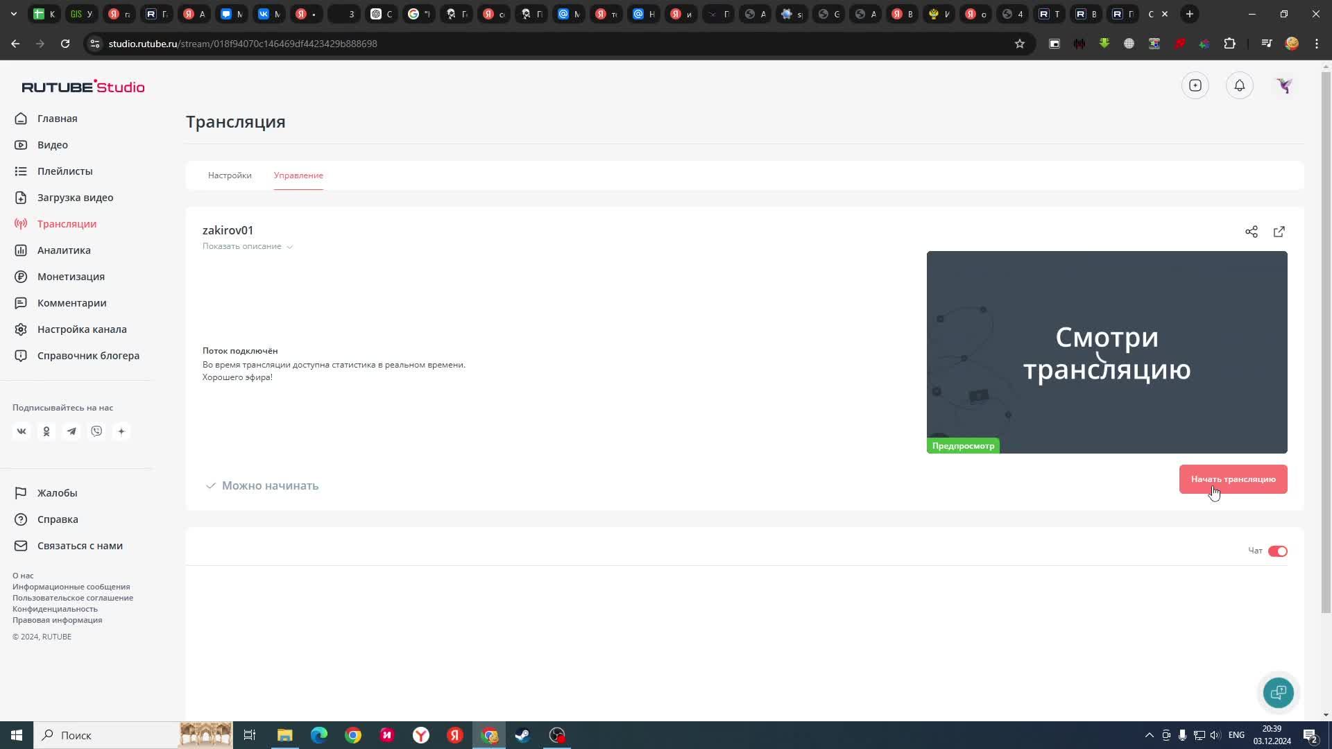Open the user avatar menu
1332x749 pixels.
(1284, 85)
